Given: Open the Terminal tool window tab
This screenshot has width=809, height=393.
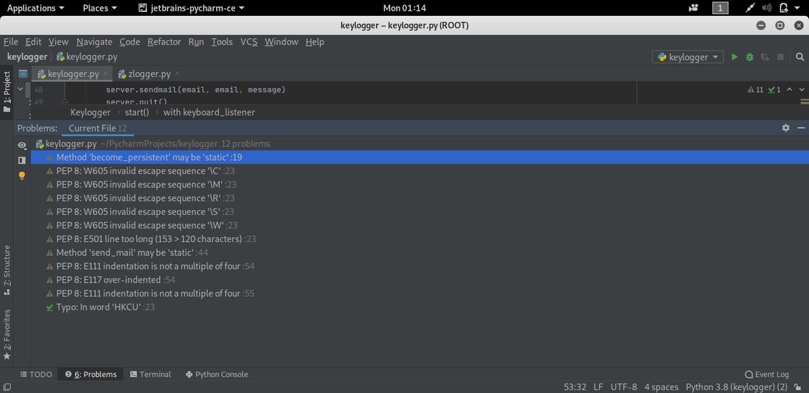Looking at the screenshot, I should (x=150, y=374).
